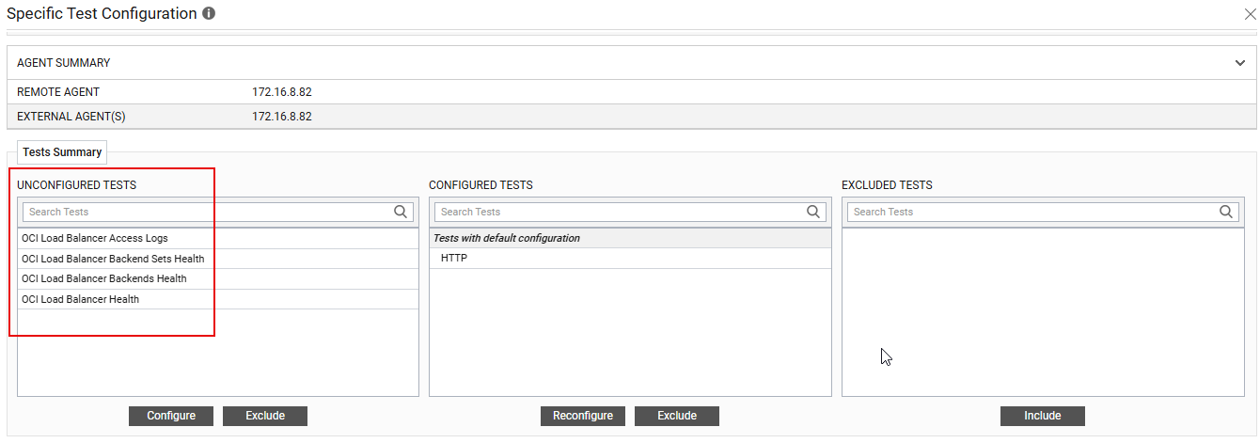Focus the Unconfigured Tests search field

point(207,212)
